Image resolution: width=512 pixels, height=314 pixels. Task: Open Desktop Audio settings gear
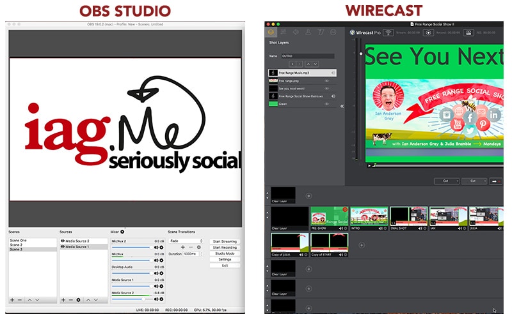[161, 273]
